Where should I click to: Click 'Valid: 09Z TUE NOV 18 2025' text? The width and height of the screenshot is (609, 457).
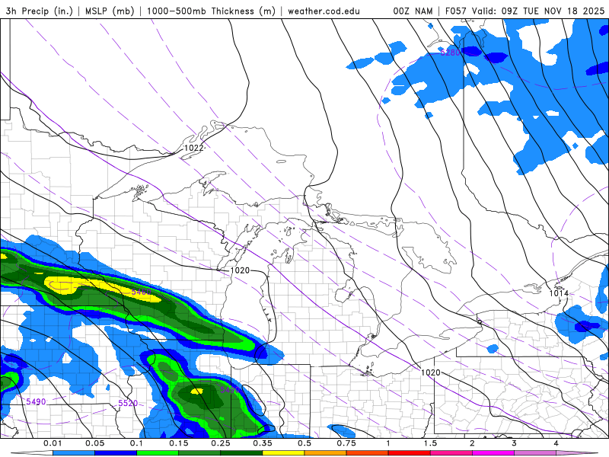tap(538, 11)
